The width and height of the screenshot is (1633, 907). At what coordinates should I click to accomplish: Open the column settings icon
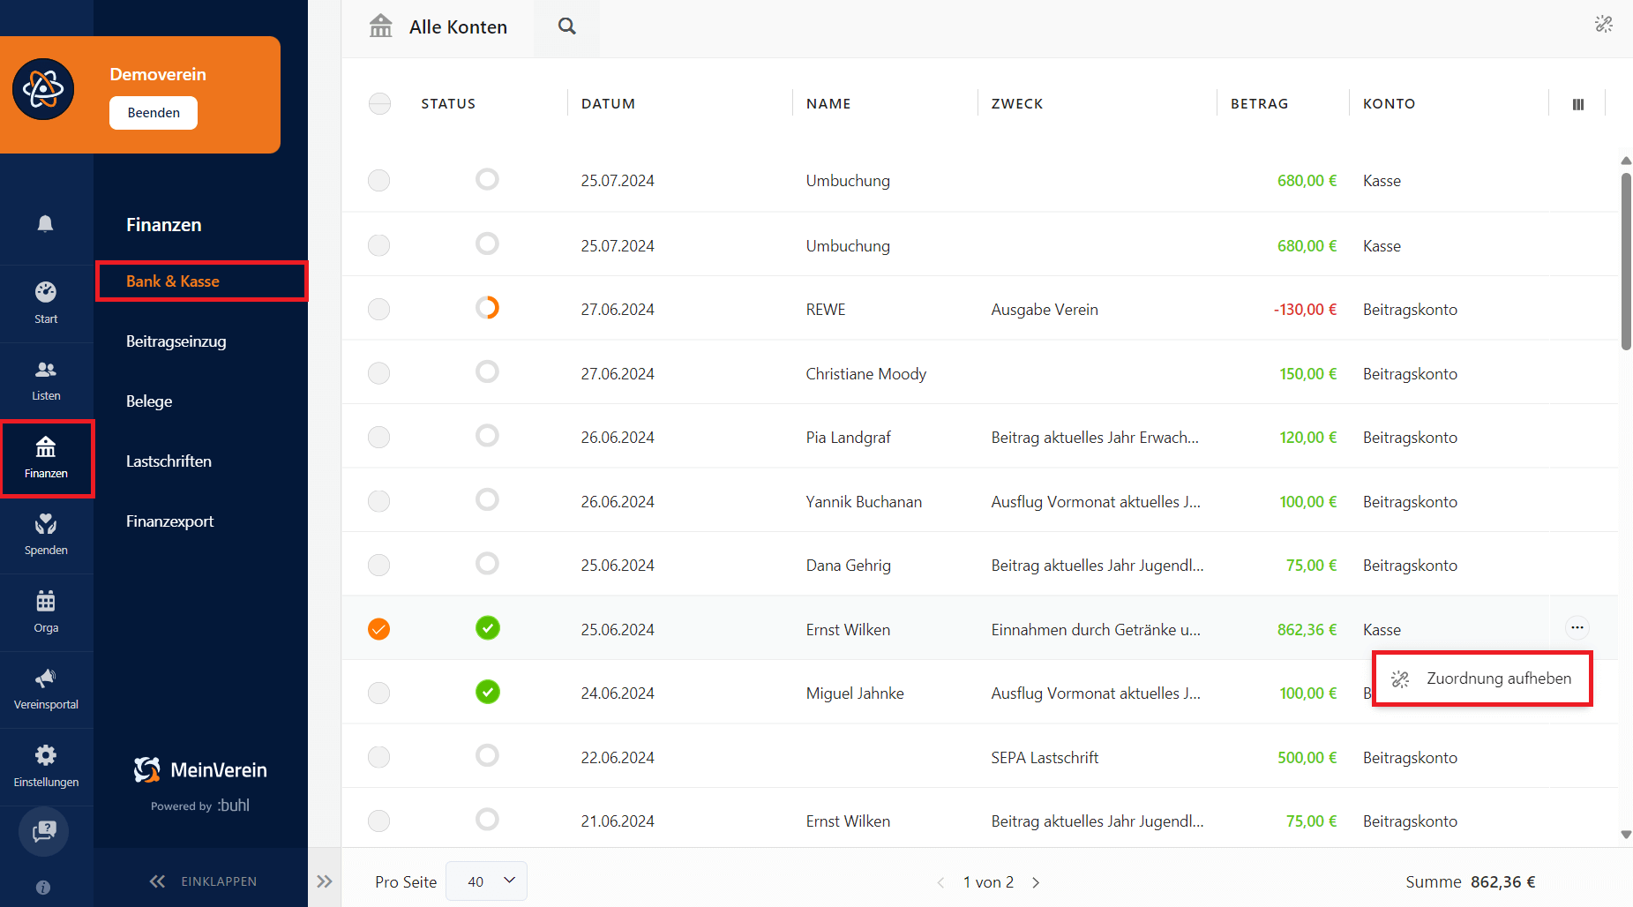(x=1578, y=104)
